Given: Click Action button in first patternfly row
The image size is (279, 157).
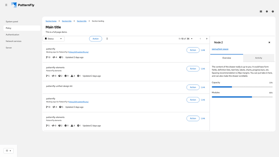Looking at the screenshot, I should [193, 50].
